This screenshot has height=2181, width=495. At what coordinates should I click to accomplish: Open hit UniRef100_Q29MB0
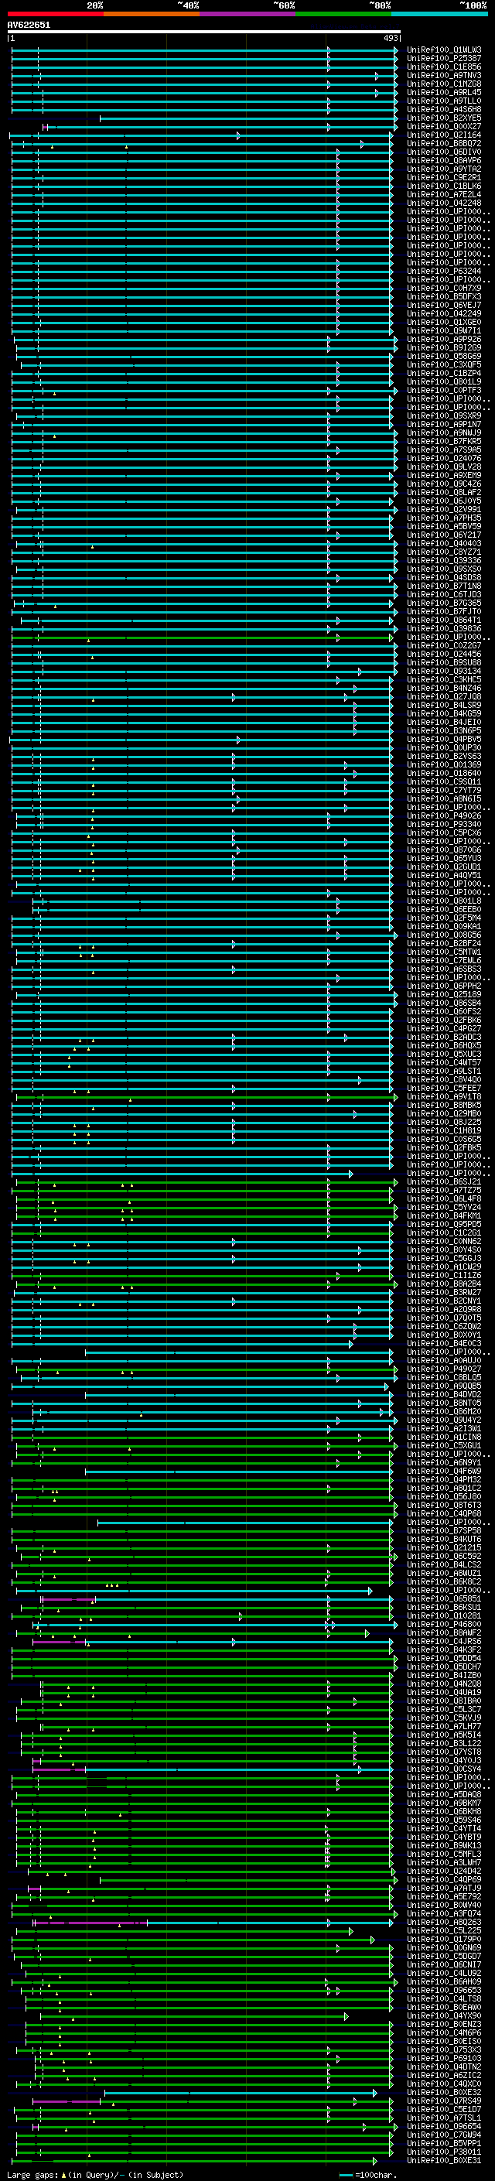[x=444, y=1113]
